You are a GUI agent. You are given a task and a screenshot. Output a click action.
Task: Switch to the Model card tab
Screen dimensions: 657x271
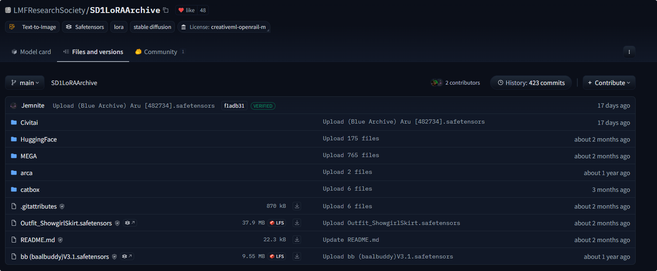click(31, 52)
